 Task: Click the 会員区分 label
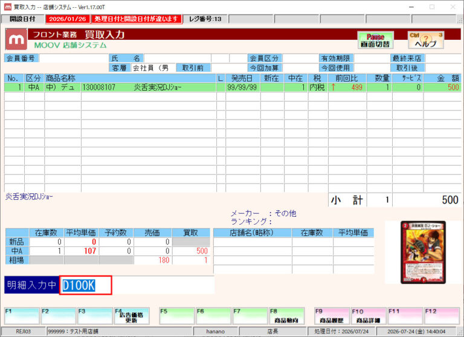pos(265,59)
